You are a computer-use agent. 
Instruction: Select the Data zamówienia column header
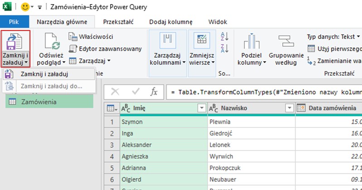pyautogui.click(x=329, y=108)
